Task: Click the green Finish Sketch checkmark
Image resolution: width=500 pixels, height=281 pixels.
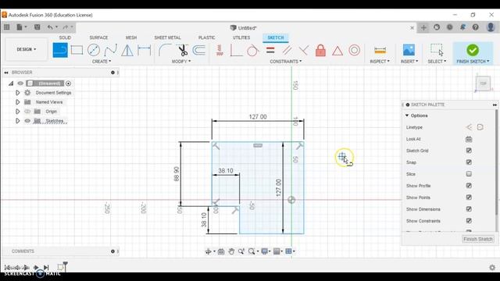Action: 473,50
